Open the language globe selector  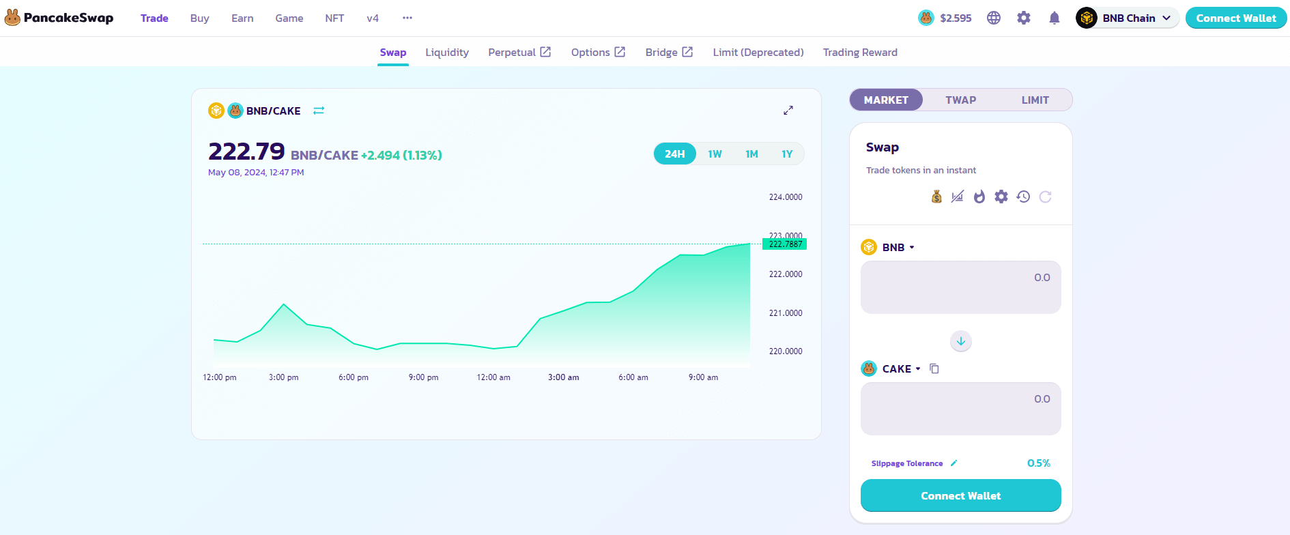(994, 18)
